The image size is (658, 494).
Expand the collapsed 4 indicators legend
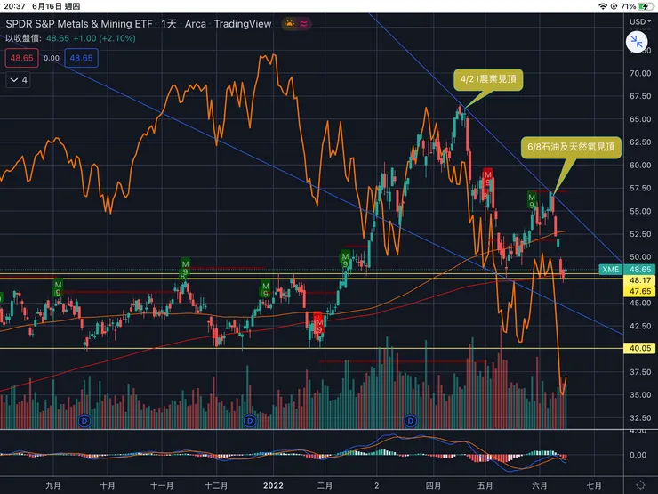[20, 80]
